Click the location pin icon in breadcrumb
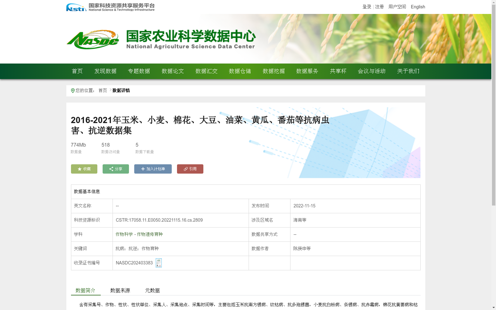This screenshot has width=496, height=310. pyautogui.click(x=73, y=91)
